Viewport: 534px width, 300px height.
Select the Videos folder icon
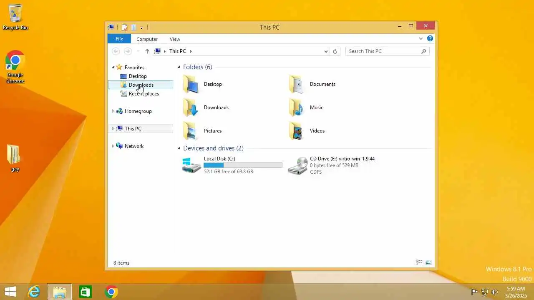297,131
